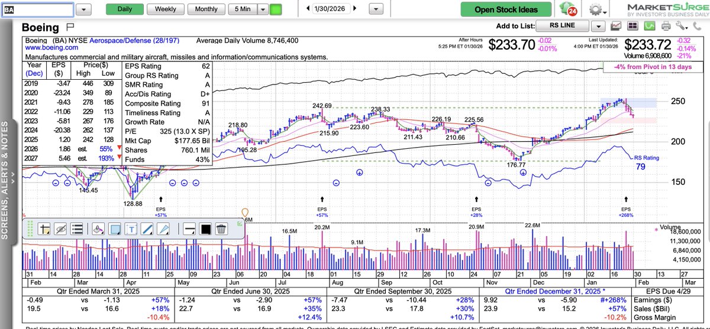Open the multi-panel layout icon
The image size is (710, 329).
click(633, 26)
